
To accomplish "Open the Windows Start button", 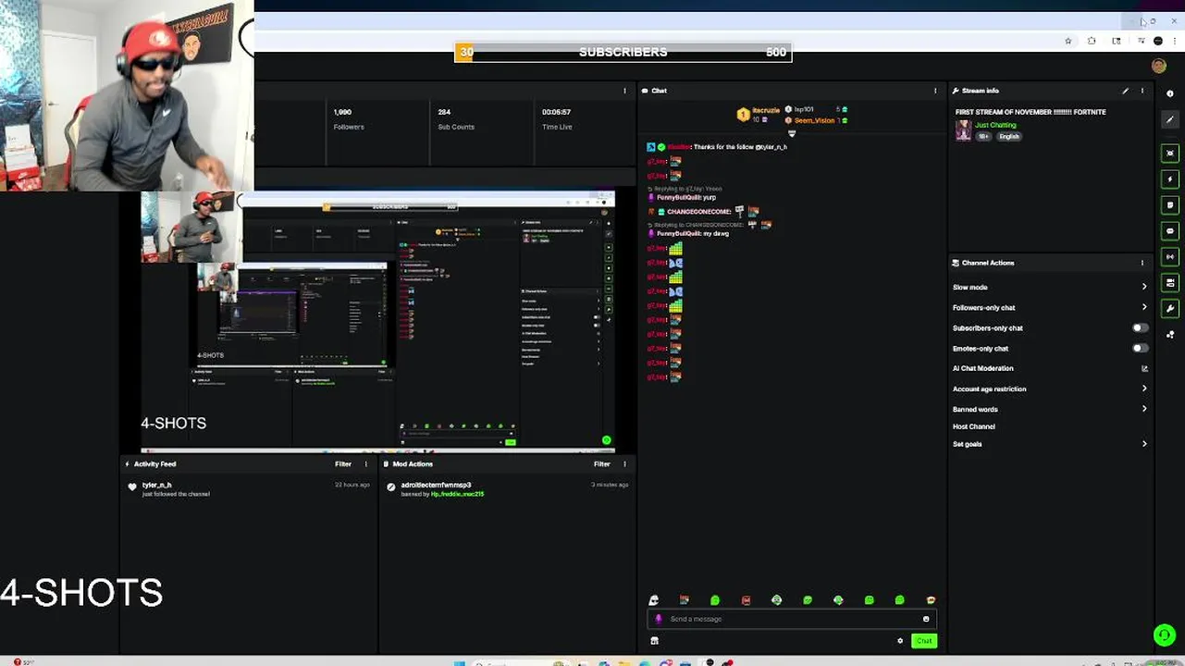I will pos(459,662).
